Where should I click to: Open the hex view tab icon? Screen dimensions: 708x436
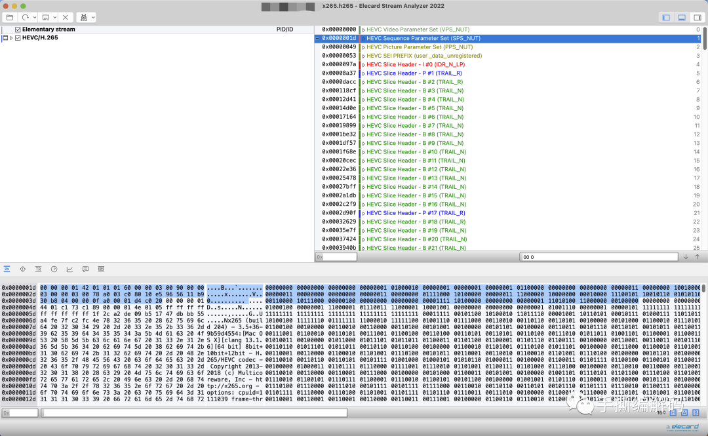7,269
